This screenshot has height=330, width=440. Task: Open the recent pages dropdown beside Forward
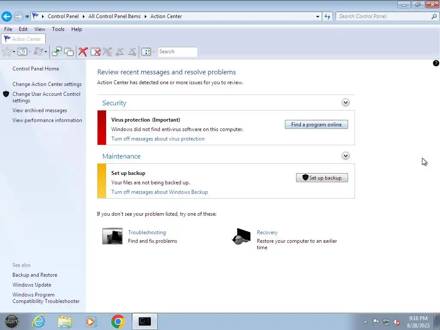(27, 17)
